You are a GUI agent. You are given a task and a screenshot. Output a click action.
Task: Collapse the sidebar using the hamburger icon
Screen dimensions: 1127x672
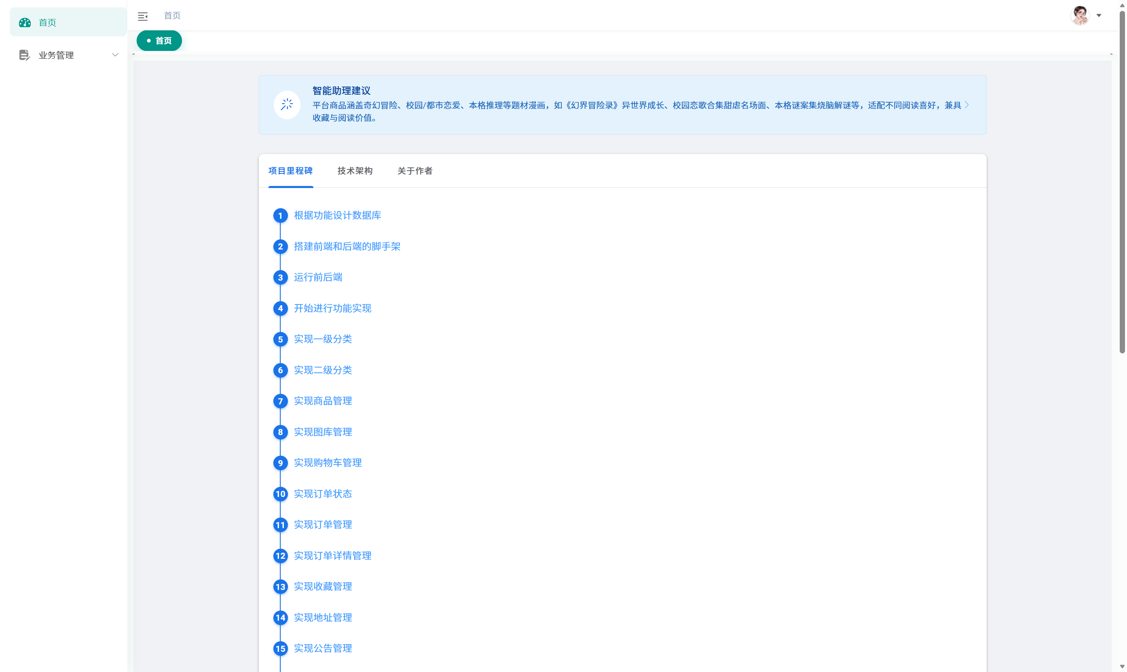(143, 16)
